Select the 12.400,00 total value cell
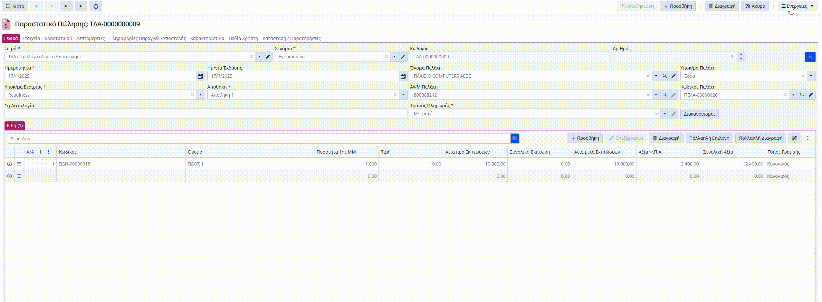Image resolution: width=822 pixels, height=302 pixels. click(733, 164)
